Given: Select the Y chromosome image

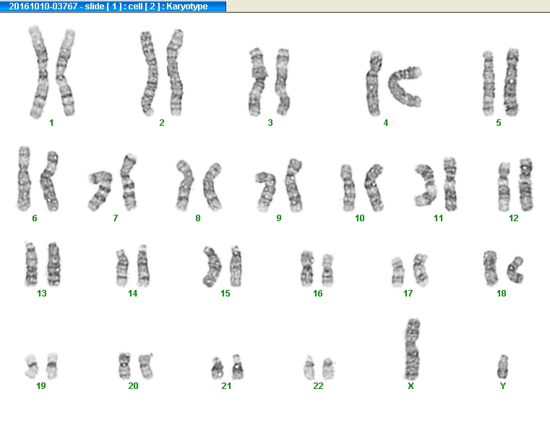Looking at the screenshot, I should click(x=502, y=367).
